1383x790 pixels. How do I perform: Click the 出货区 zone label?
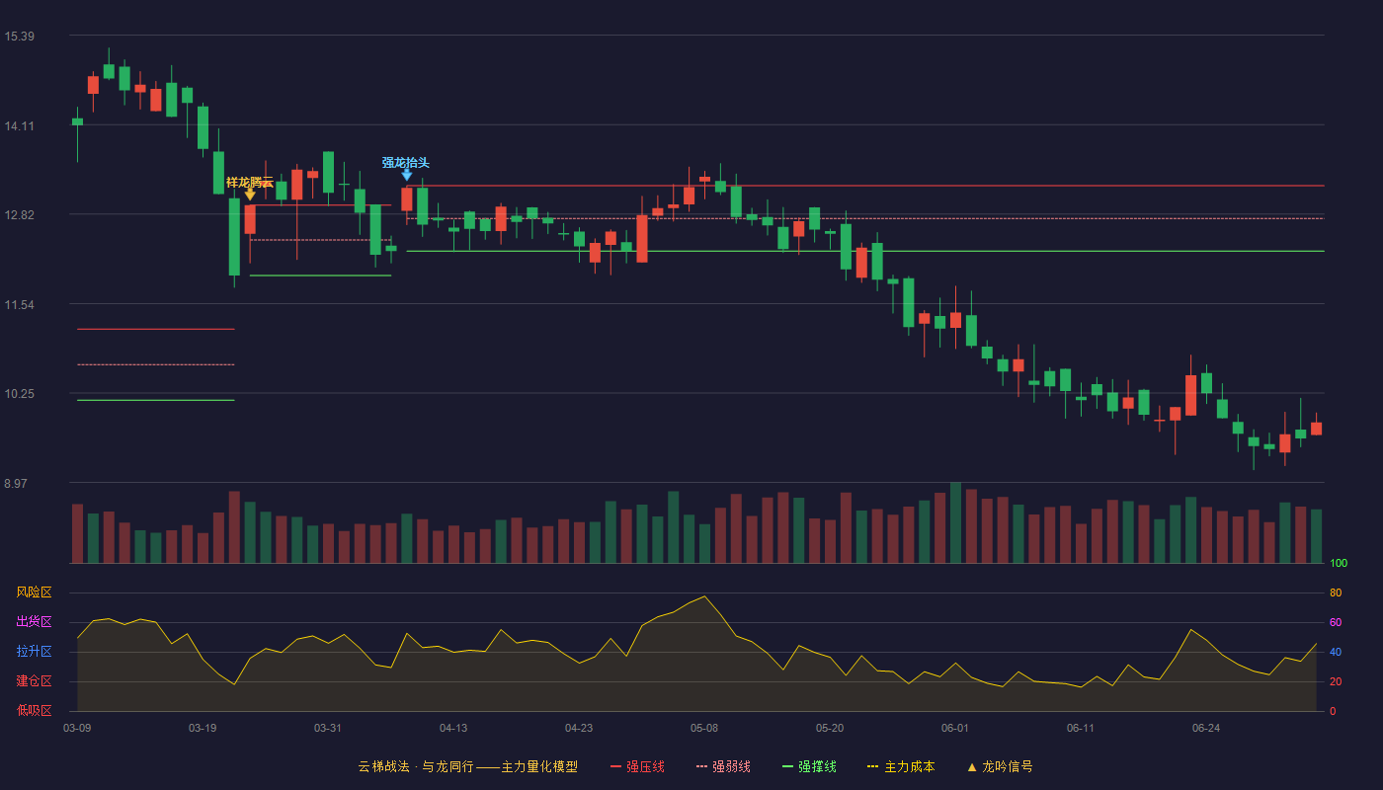pyautogui.click(x=34, y=622)
